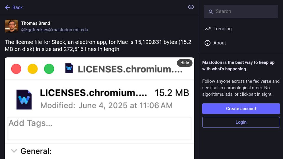Toggle the eye visibility icon in header

tap(191, 7)
